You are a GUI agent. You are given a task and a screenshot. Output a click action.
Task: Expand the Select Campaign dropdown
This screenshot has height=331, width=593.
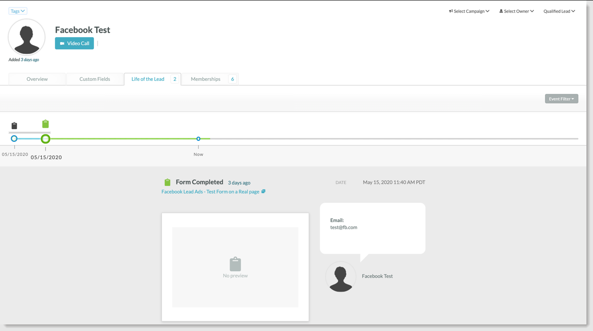pyautogui.click(x=469, y=11)
